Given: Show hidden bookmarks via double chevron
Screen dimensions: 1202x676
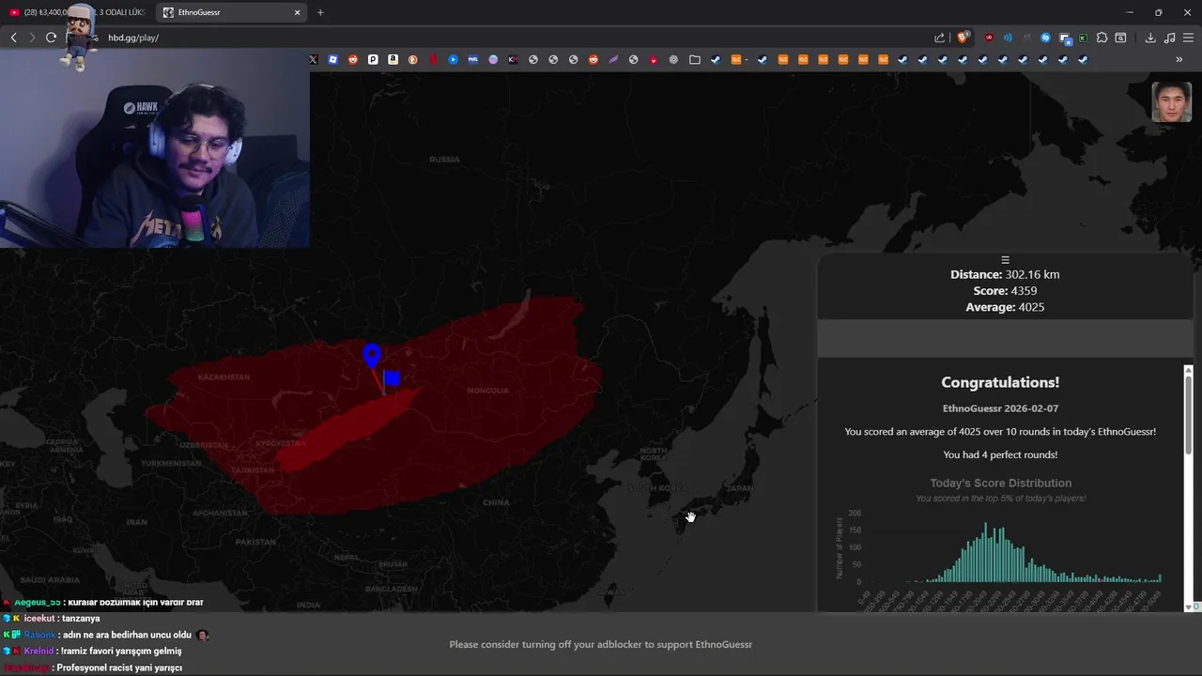Looking at the screenshot, I should [x=1179, y=59].
